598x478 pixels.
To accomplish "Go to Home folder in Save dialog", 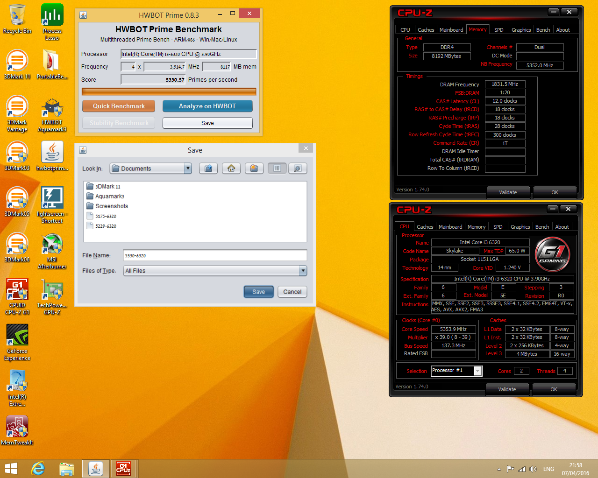I will 231,168.
